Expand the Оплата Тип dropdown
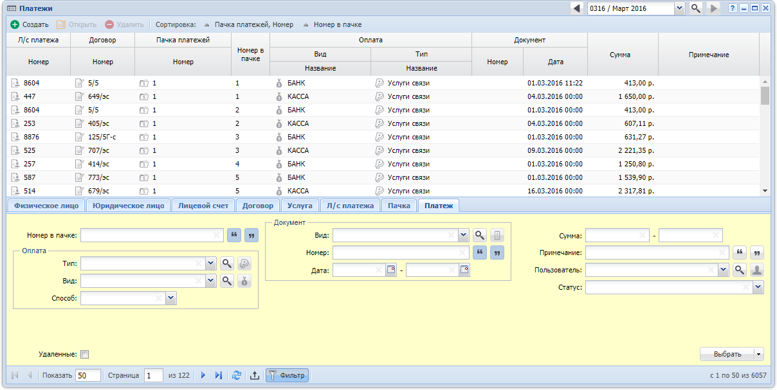 211,263
